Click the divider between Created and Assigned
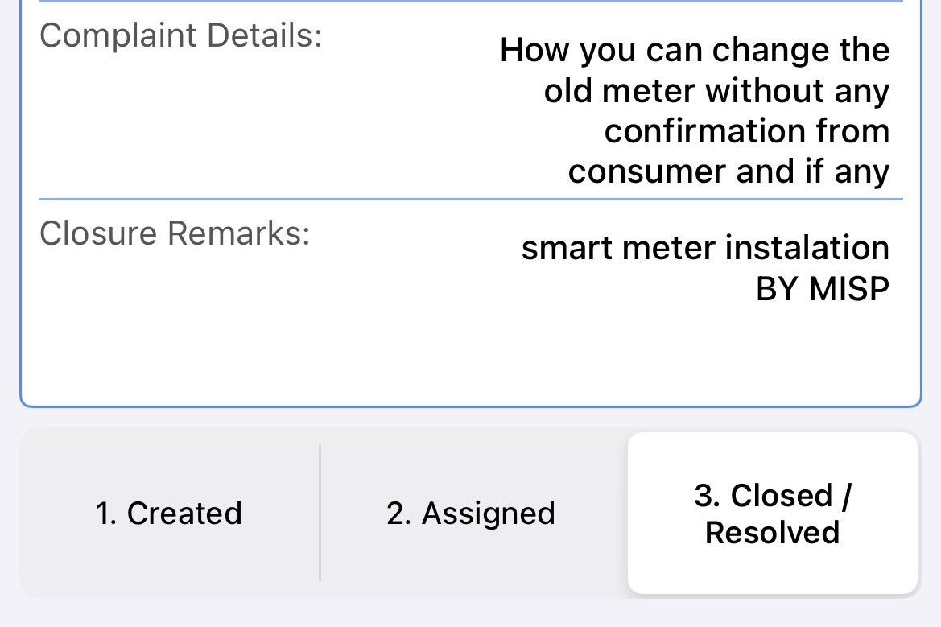Image resolution: width=941 pixels, height=627 pixels. tap(320, 513)
